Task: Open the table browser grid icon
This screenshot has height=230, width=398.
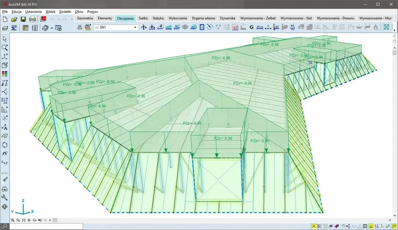Action: pyautogui.click(x=26, y=28)
